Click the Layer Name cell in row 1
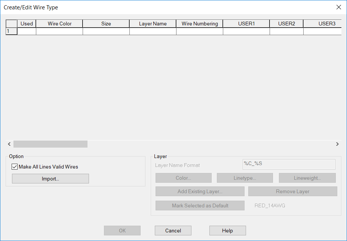The height and width of the screenshot is (241, 347). (x=153, y=31)
